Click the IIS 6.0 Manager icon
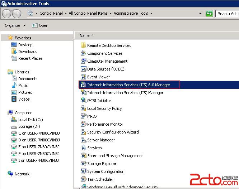This screenshot has width=239, height=189. pos(83,85)
